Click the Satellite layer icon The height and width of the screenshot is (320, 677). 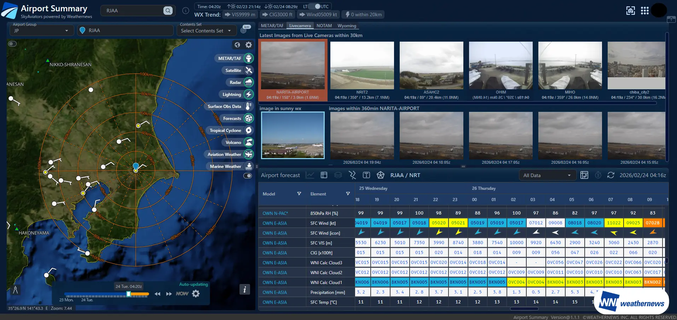(249, 71)
